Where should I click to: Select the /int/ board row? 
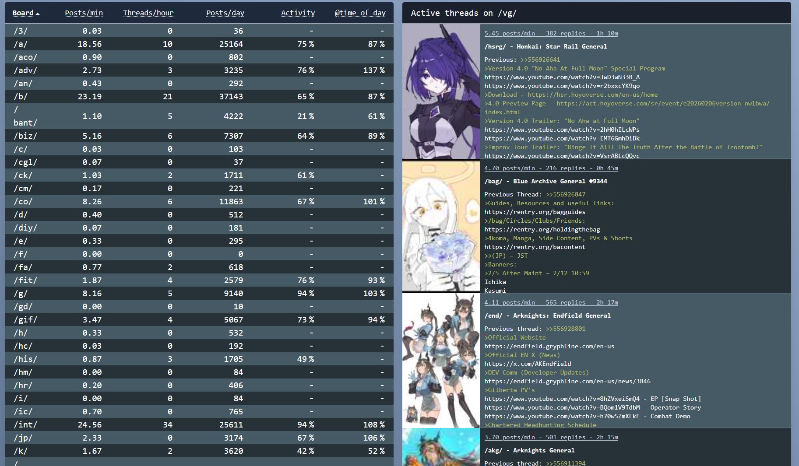(199, 424)
